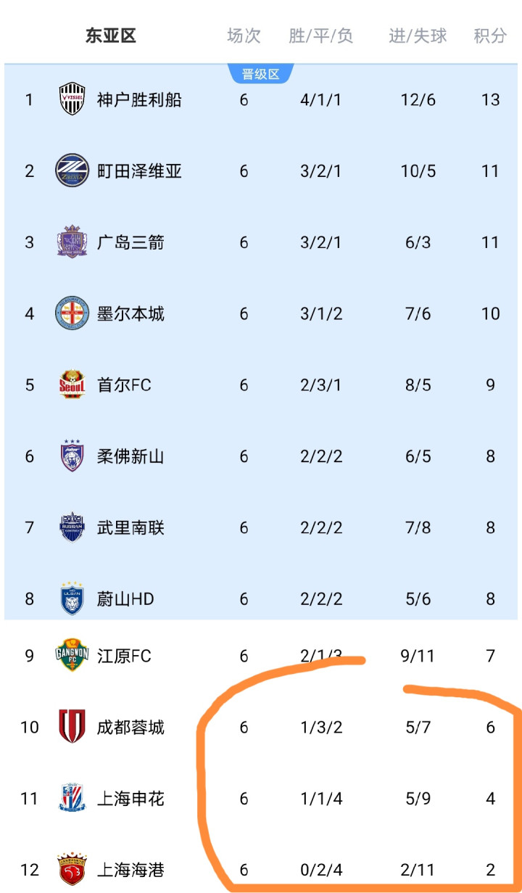Click the 积分 column header
Screen dimensions: 522x893
(x=490, y=36)
